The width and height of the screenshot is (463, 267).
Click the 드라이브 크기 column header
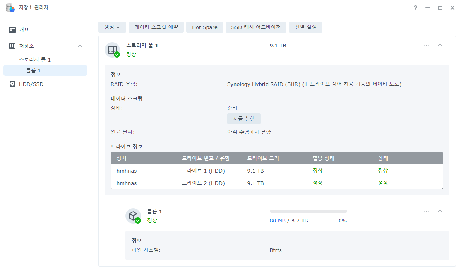263,158
